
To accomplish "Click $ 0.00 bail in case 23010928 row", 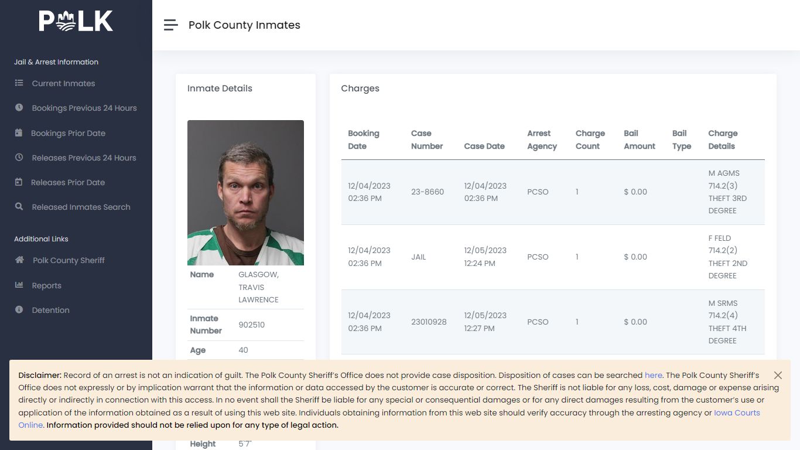I will [635, 322].
